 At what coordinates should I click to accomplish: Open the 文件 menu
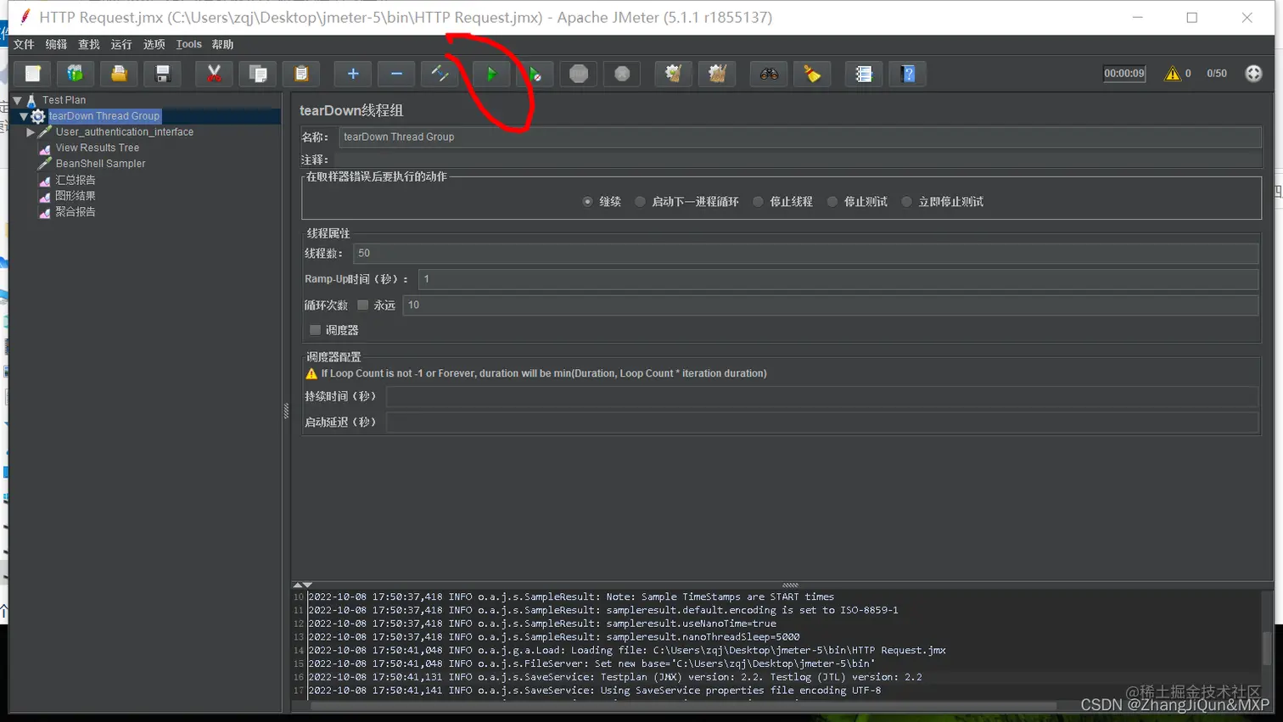point(24,44)
